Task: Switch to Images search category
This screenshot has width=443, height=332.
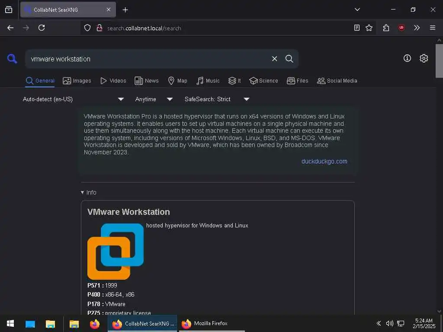Action: (x=77, y=81)
